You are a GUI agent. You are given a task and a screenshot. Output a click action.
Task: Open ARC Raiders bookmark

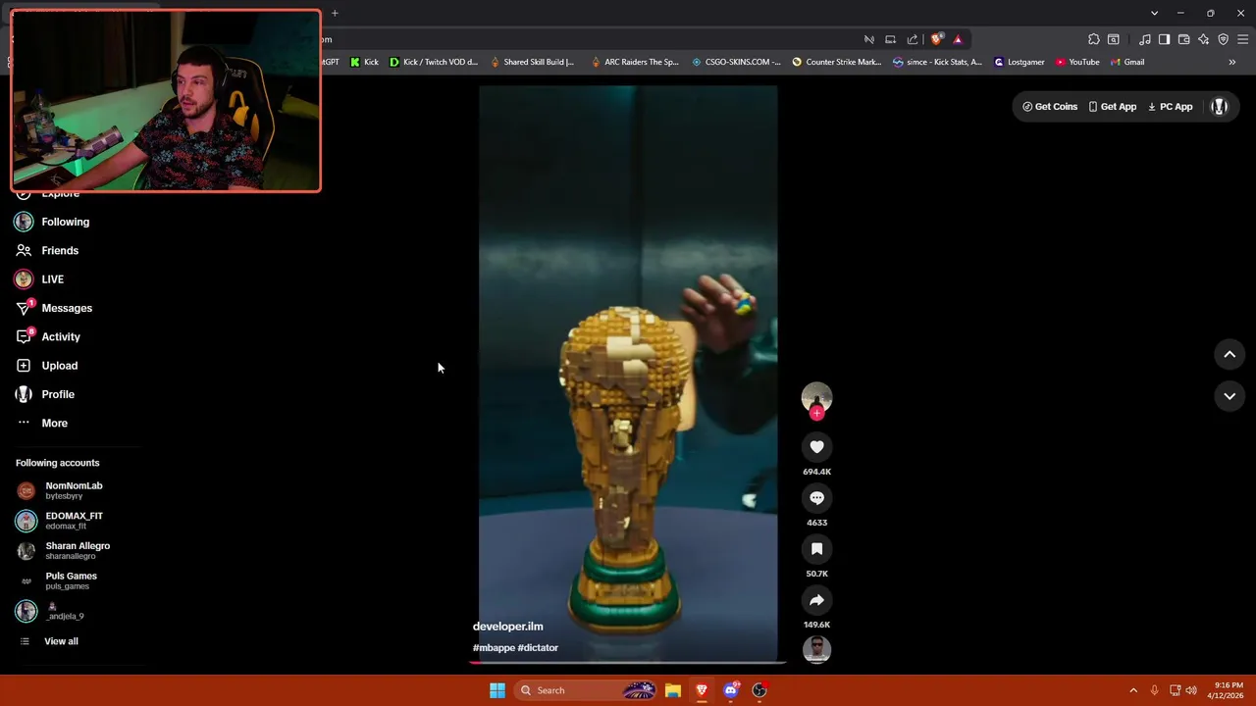(634, 62)
